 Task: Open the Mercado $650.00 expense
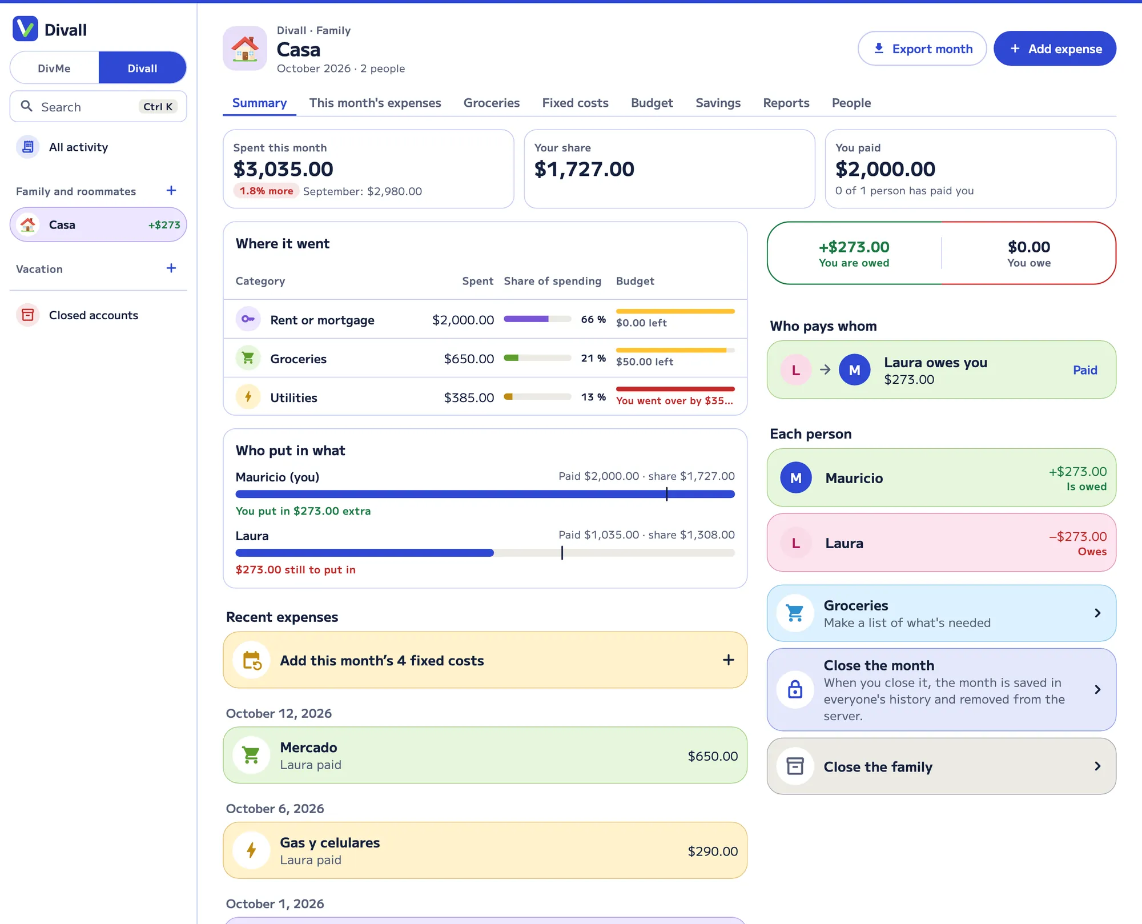point(485,755)
